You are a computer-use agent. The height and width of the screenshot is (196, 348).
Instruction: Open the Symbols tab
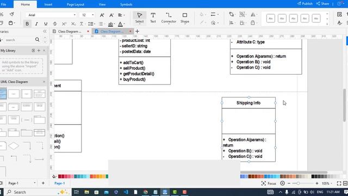coord(126,4)
